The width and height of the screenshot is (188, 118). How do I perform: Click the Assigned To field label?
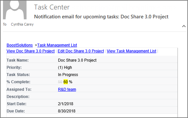[x=19, y=89]
